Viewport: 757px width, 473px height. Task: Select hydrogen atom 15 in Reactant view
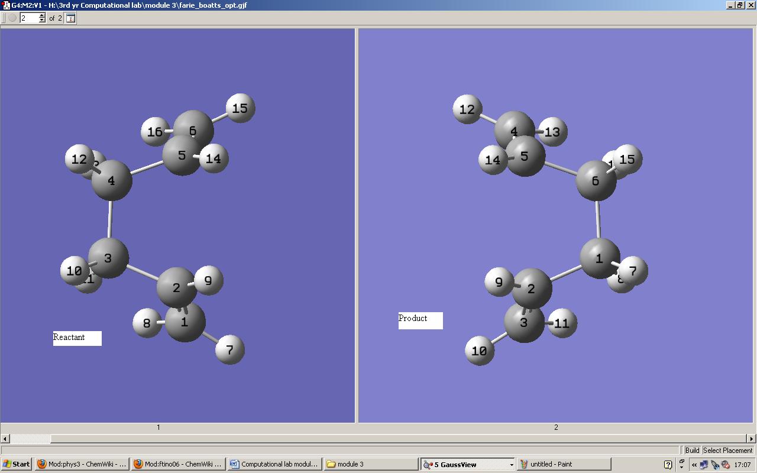click(240, 108)
